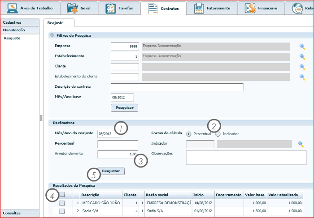Click the Tarefas clipboard checklist icon
The width and height of the screenshot is (314, 218).
pos(110,8)
